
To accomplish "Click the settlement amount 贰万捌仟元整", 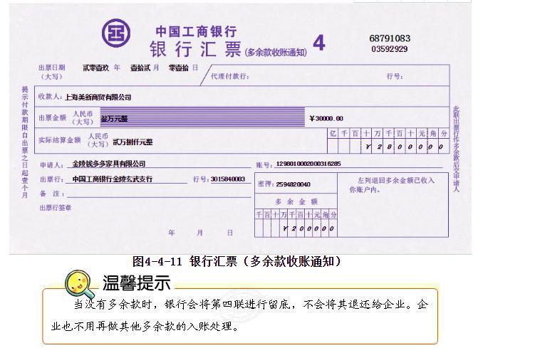I will (133, 142).
